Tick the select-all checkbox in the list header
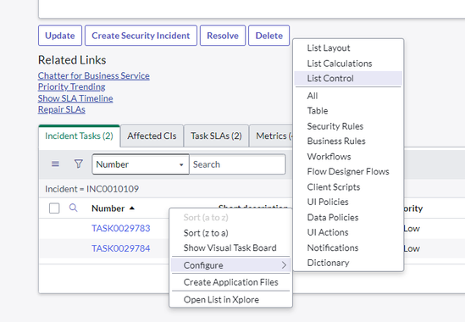 pyautogui.click(x=54, y=208)
